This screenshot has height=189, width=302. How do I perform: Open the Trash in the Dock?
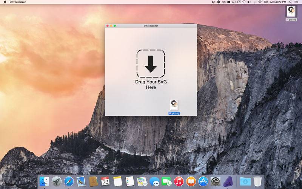[257, 181]
